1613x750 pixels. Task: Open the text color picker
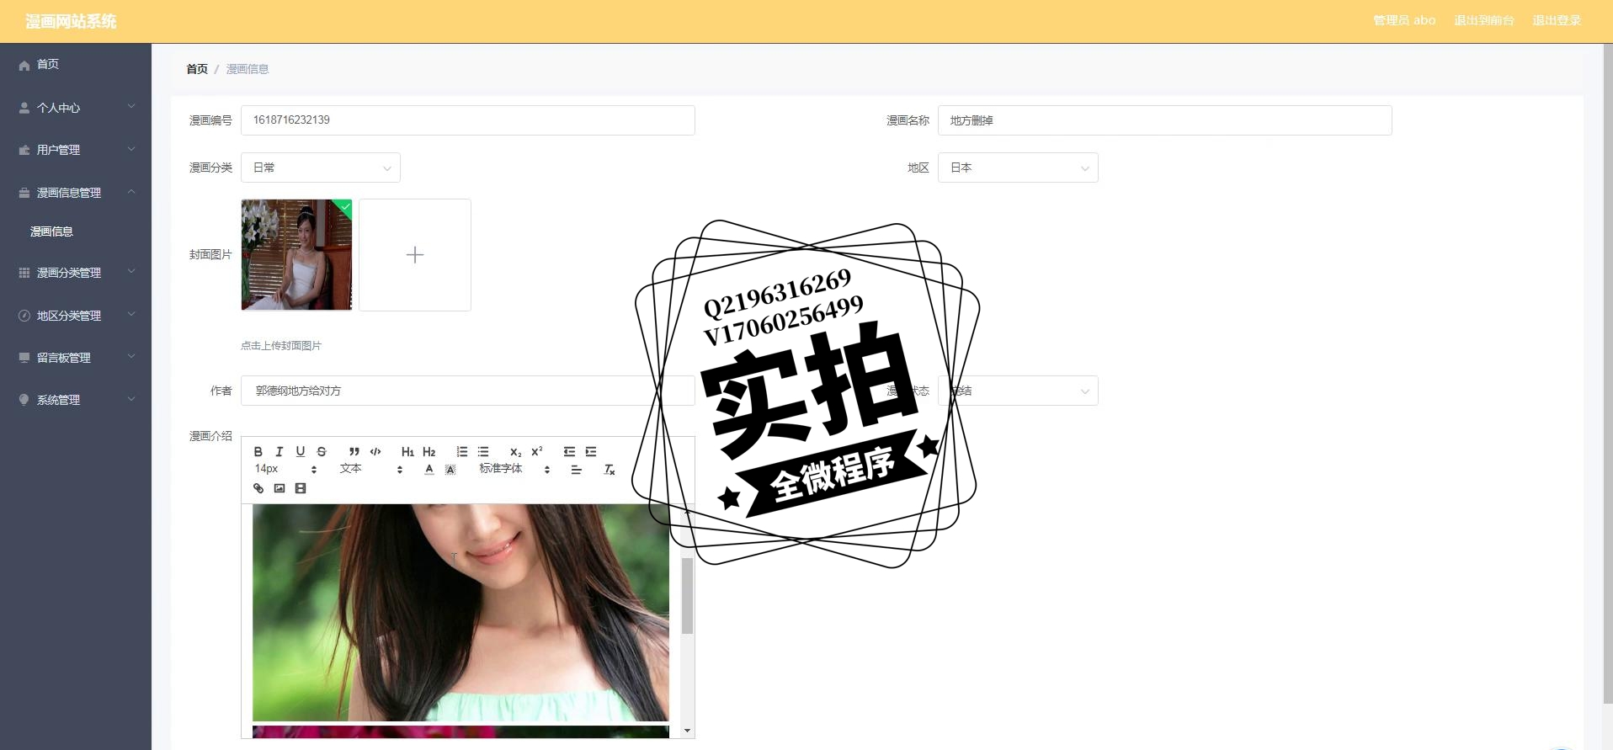tap(429, 470)
